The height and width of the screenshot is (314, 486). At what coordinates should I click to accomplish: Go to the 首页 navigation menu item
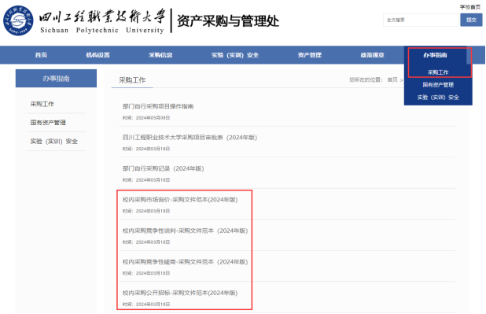[41, 55]
